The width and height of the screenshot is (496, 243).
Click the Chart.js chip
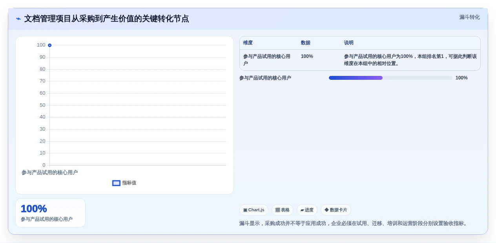pyautogui.click(x=254, y=210)
